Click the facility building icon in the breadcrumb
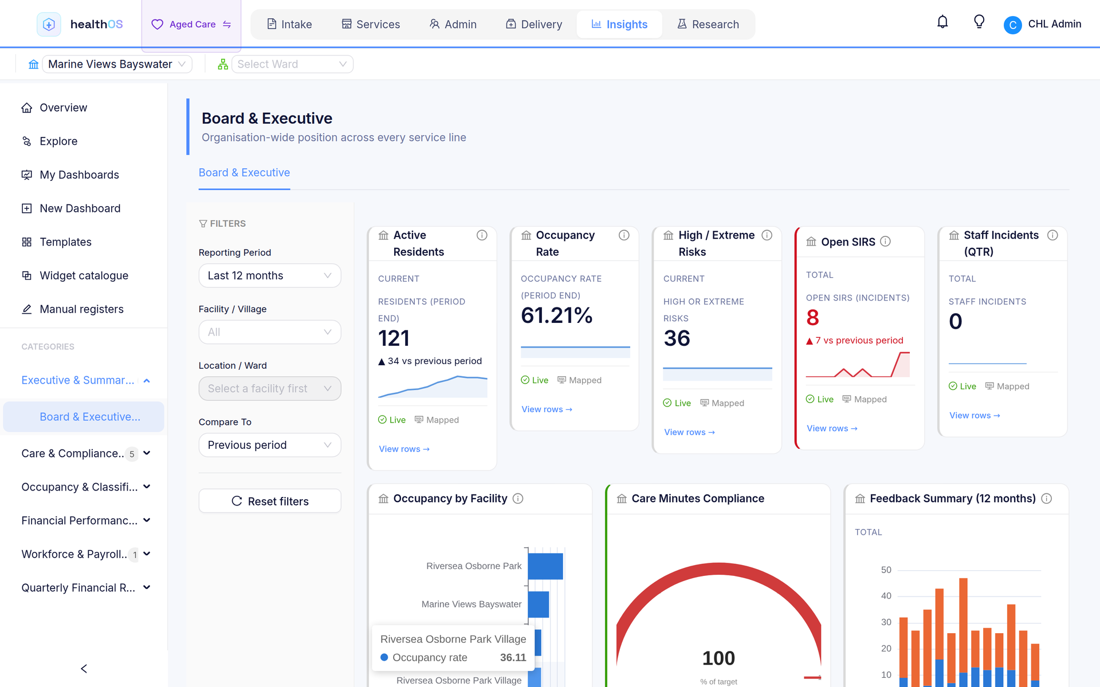The image size is (1100, 687). (x=33, y=64)
